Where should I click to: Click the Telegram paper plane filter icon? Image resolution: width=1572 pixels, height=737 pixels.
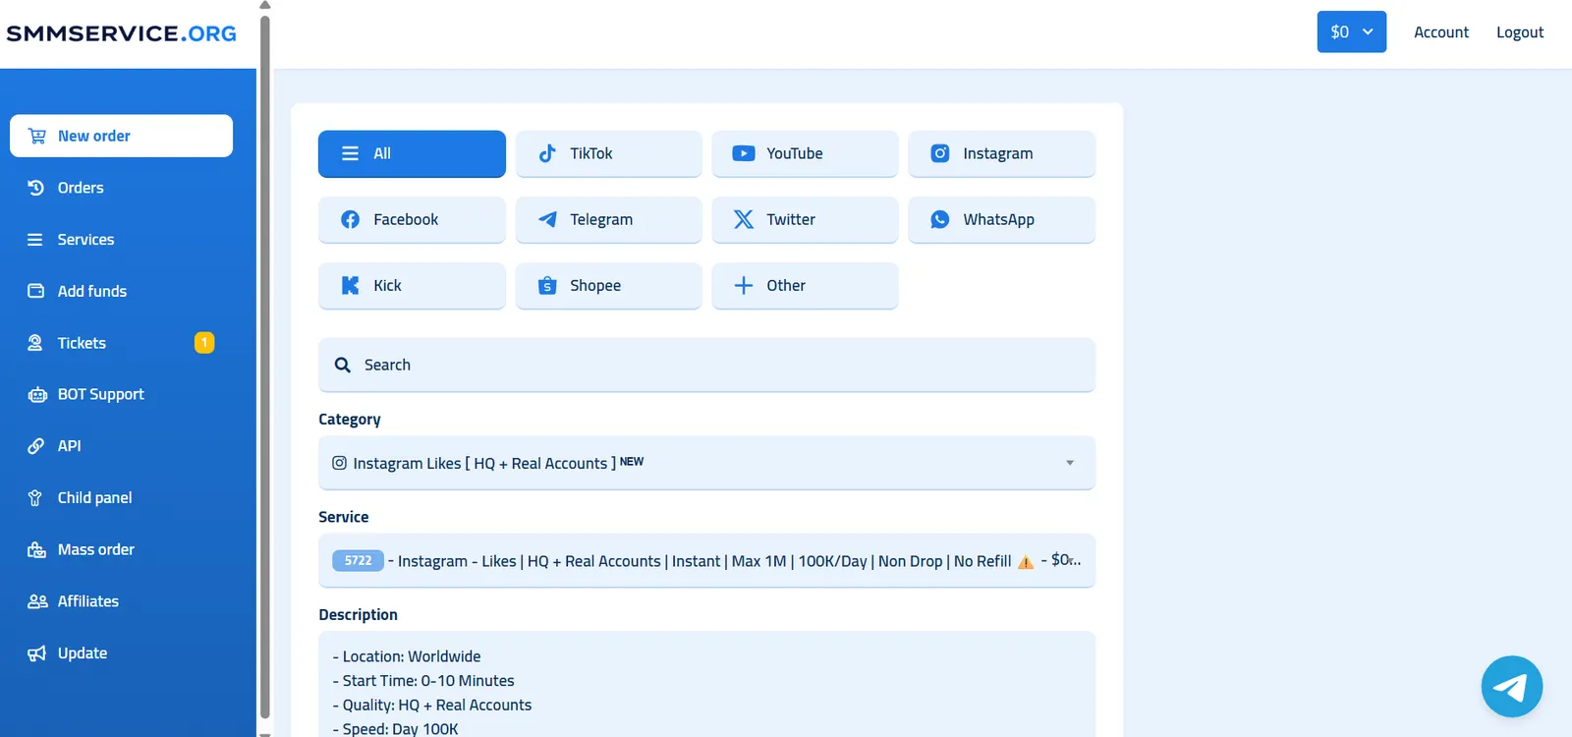(547, 219)
